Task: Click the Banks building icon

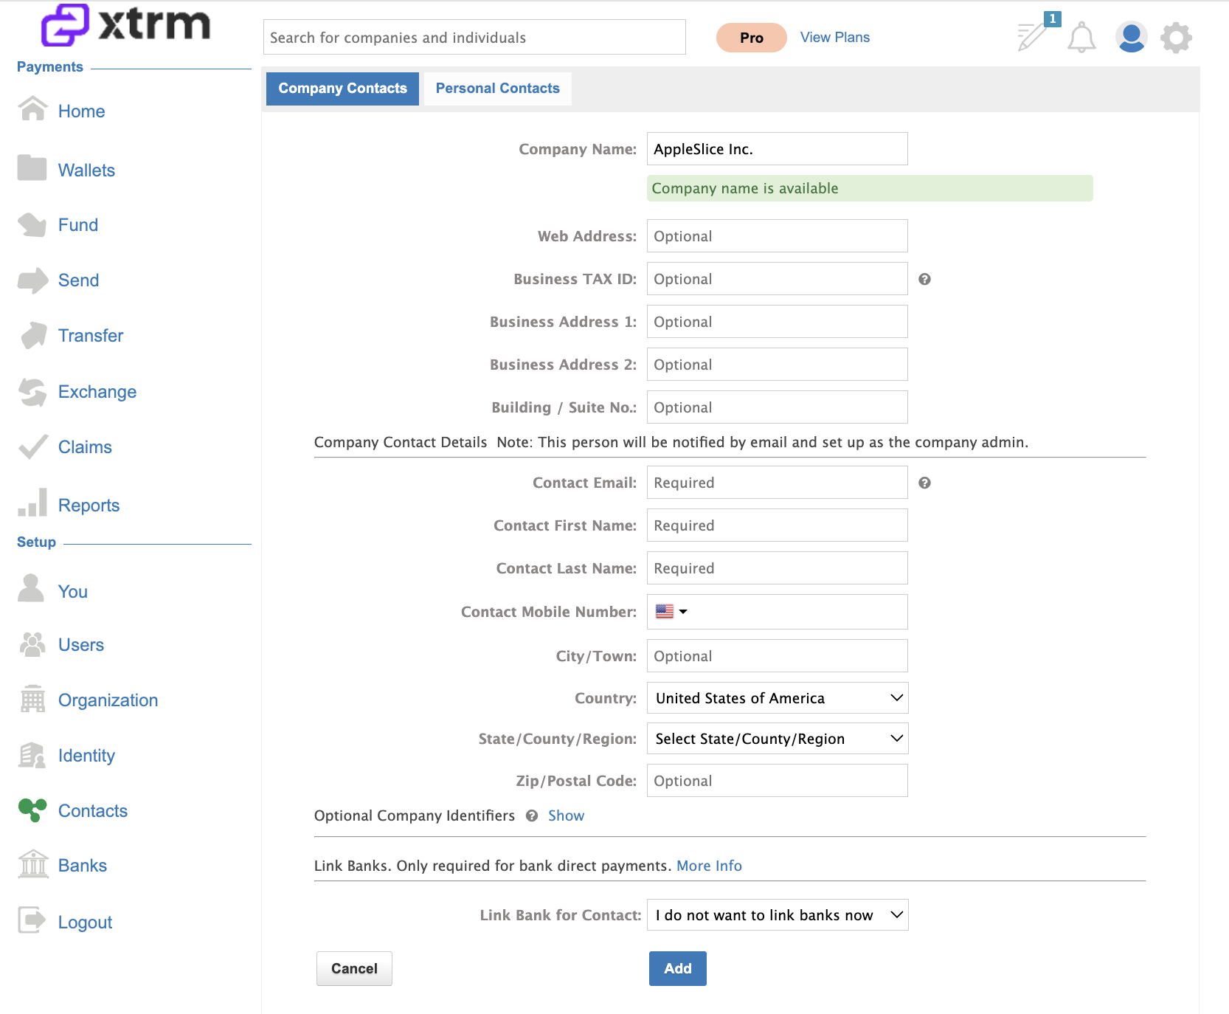Action: click(33, 864)
